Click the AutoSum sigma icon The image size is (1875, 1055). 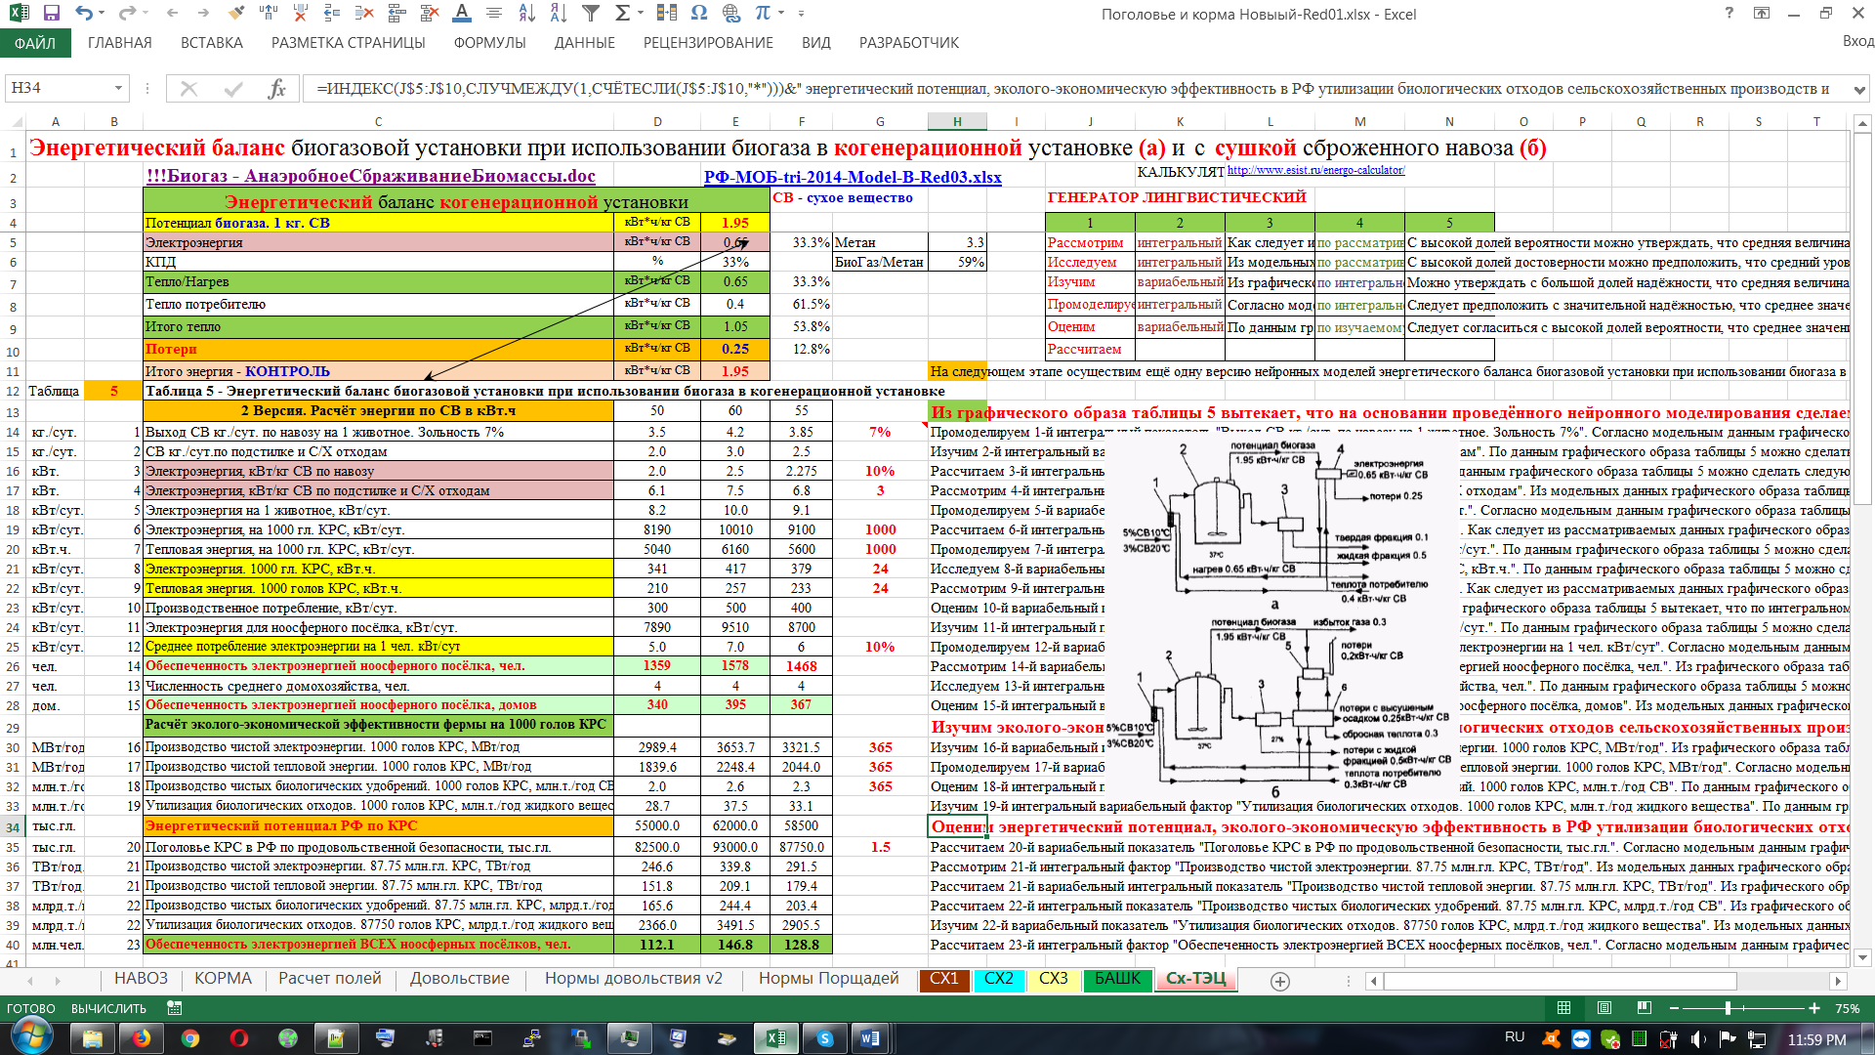click(622, 14)
